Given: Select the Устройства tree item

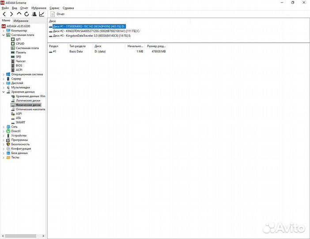Looking at the screenshot, I should [x=19, y=135].
